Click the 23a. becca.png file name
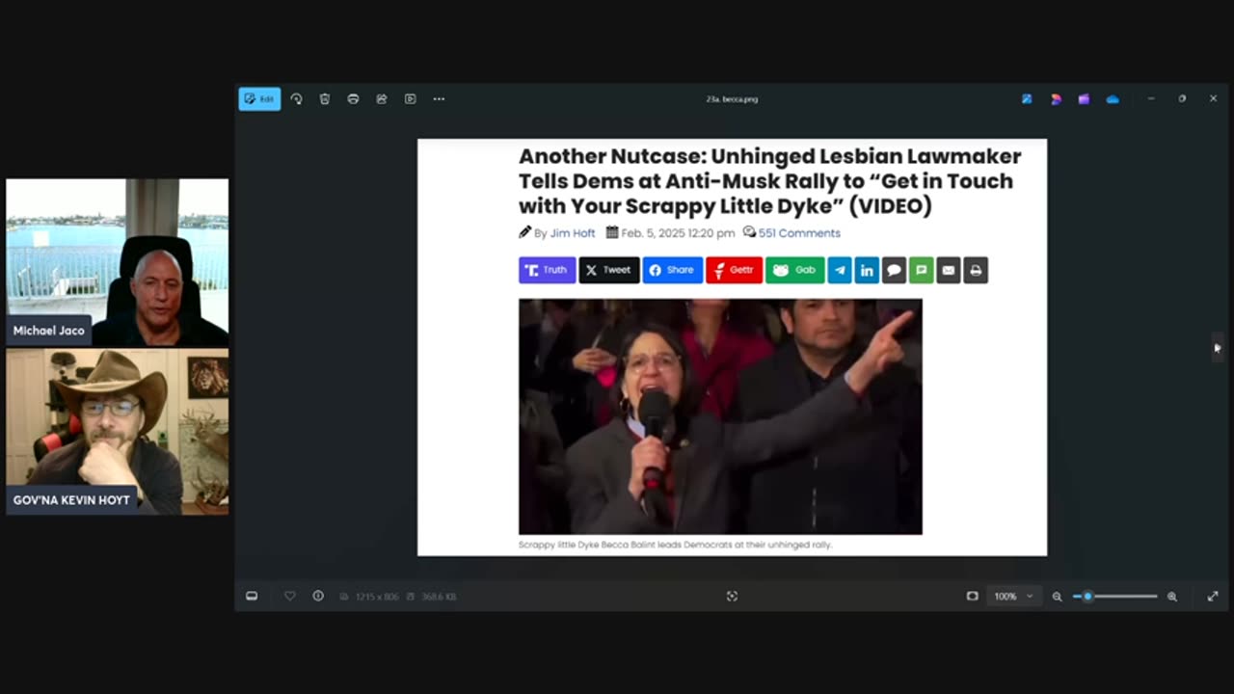This screenshot has height=694, width=1234. [x=732, y=99]
